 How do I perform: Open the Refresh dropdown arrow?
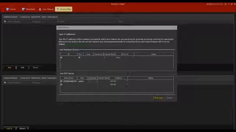click(x=28, y=128)
